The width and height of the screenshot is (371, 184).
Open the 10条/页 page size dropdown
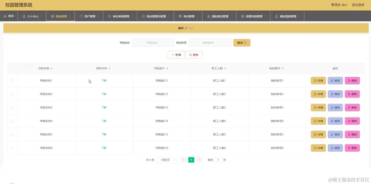[x=167, y=160]
